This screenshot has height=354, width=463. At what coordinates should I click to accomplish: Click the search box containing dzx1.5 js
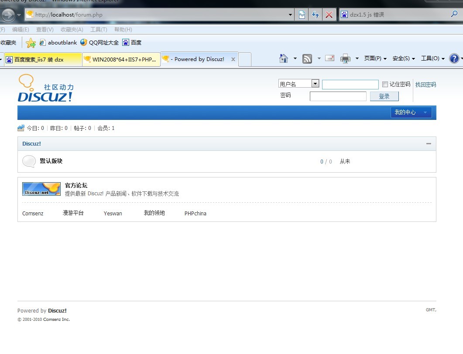pos(394,14)
